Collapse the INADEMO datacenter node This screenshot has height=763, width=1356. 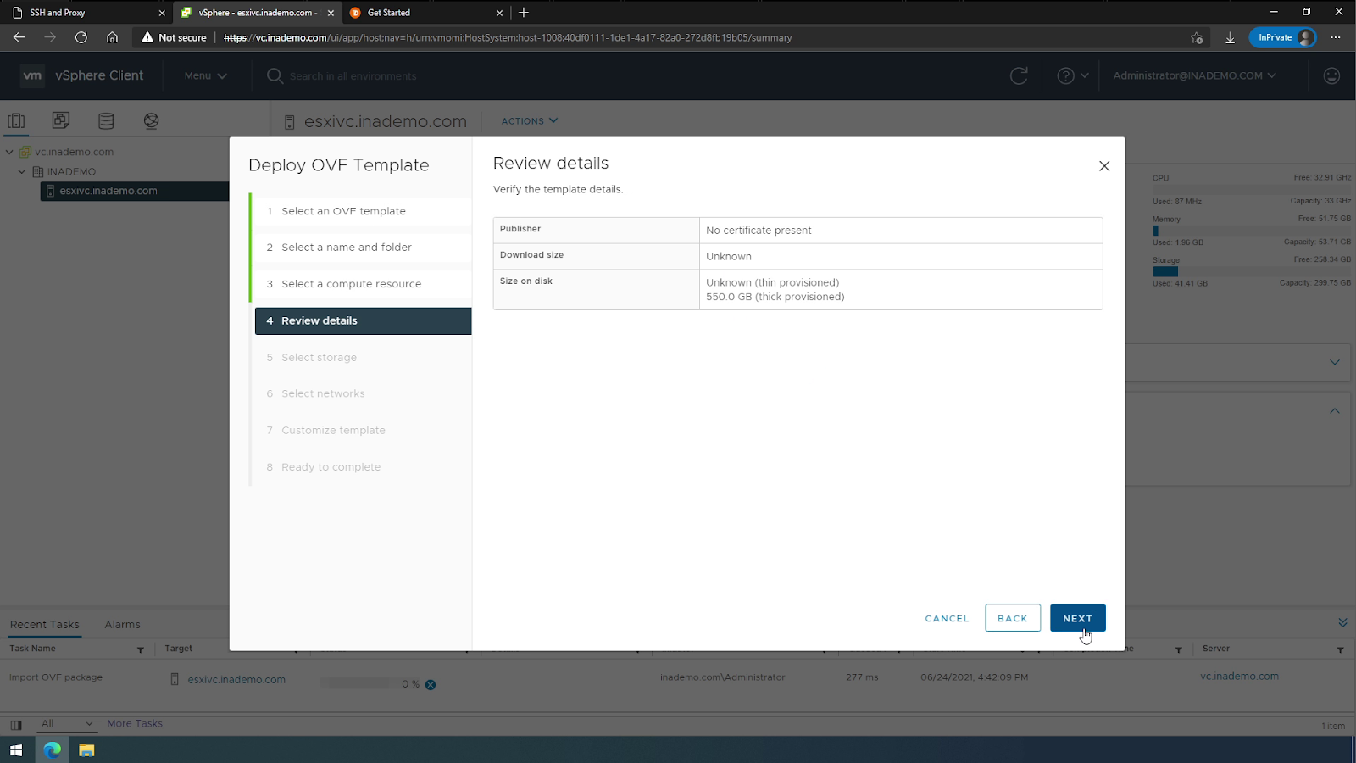pyautogui.click(x=22, y=171)
